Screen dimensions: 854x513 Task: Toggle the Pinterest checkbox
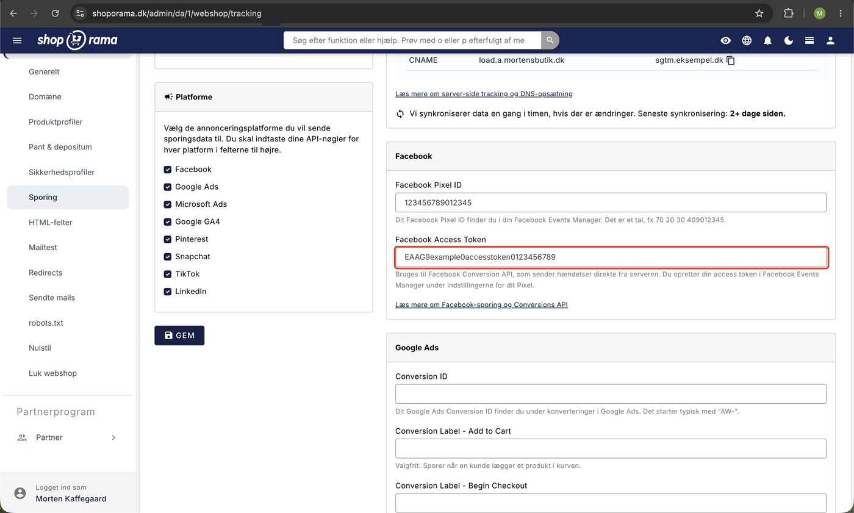click(x=167, y=239)
